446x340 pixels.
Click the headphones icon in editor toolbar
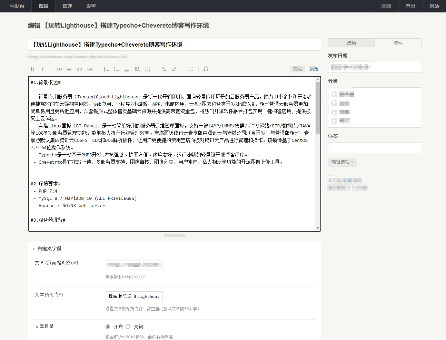click(206, 69)
